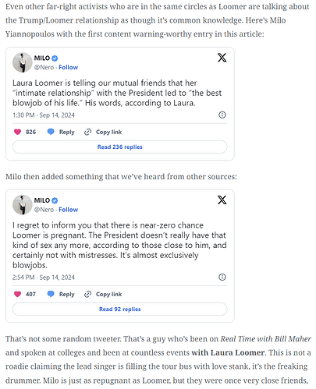Click the blue verified badge in the first tweet
Viewport: 316px width, 389px height.
55,58
